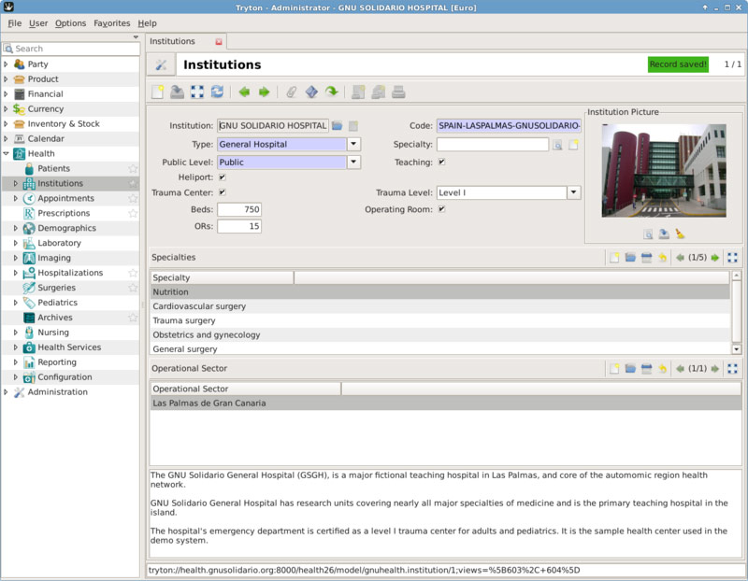Click the Record saved! indicator
Viewport: 748px width, 581px height.
(x=678, y=64)
